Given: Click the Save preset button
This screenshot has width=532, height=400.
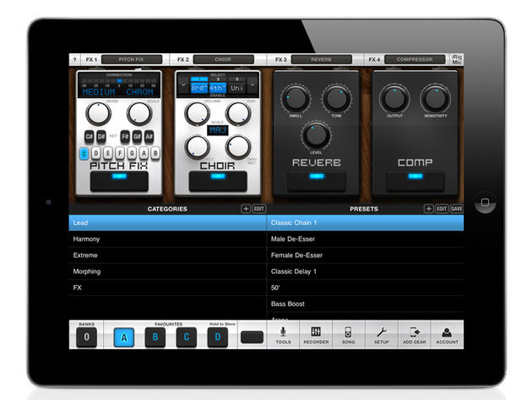Looking at the screenshot, I should [456, 209].
